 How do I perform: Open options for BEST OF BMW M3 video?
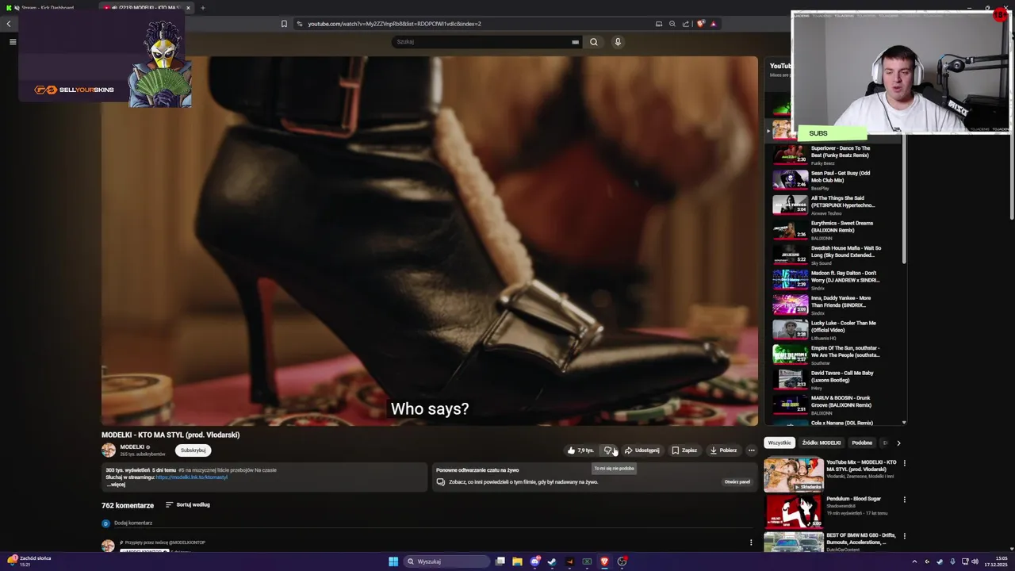tap(904, 536)
